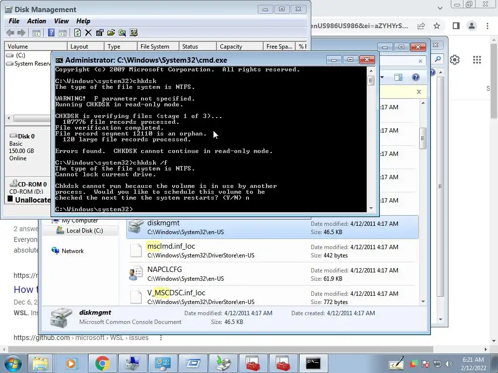
Task: Click the Explorer help question mark icon
Action: (416, 77)
